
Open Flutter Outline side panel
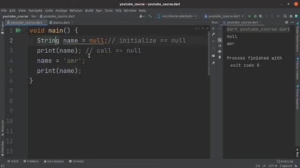tap(298, 68)
